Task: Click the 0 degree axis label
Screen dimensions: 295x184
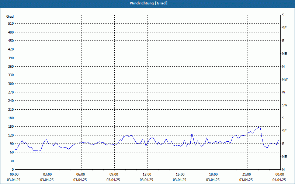Action: click(13, 170)
